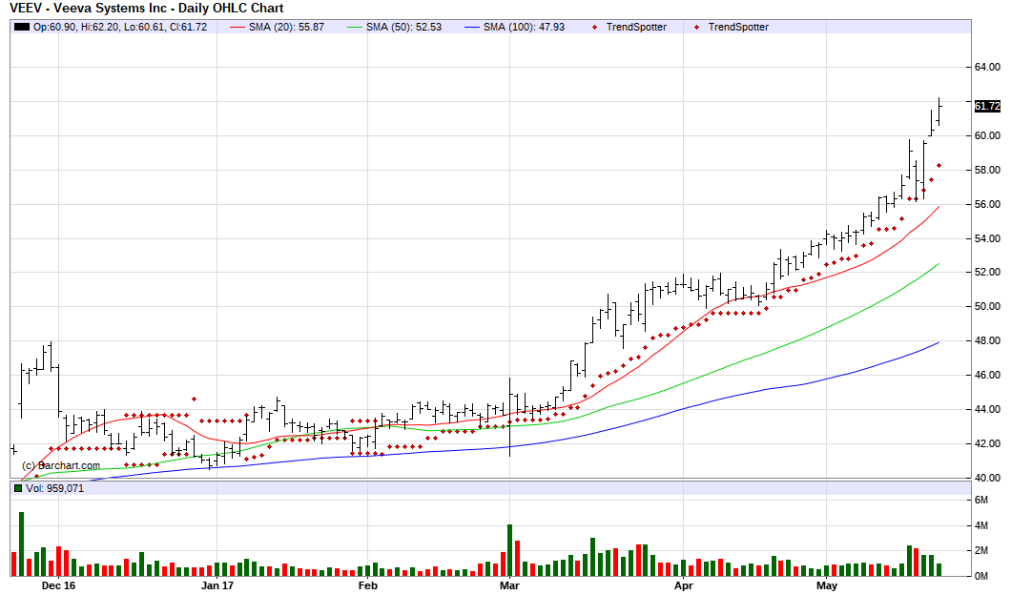This screenshot has width=1011, height=615.
Task: Click the tallest green volume bar in late November
Action: click(x=21, y=544)
